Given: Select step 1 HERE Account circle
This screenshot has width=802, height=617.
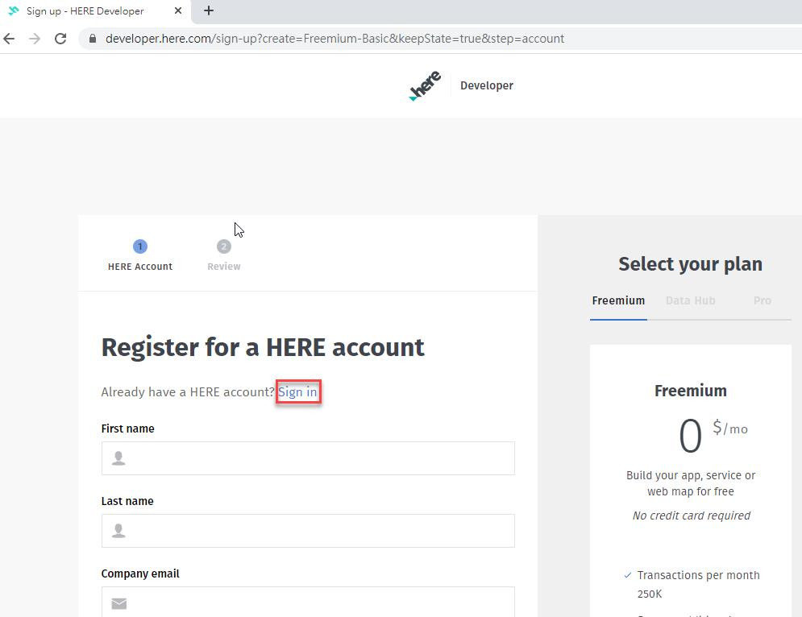Looking at the screenshot, I should tap(140, 246).
